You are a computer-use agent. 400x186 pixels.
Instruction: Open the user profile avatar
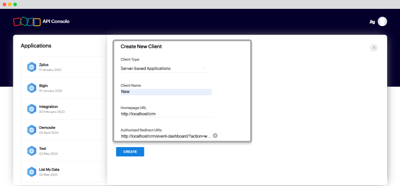click(x=382, y=22)
